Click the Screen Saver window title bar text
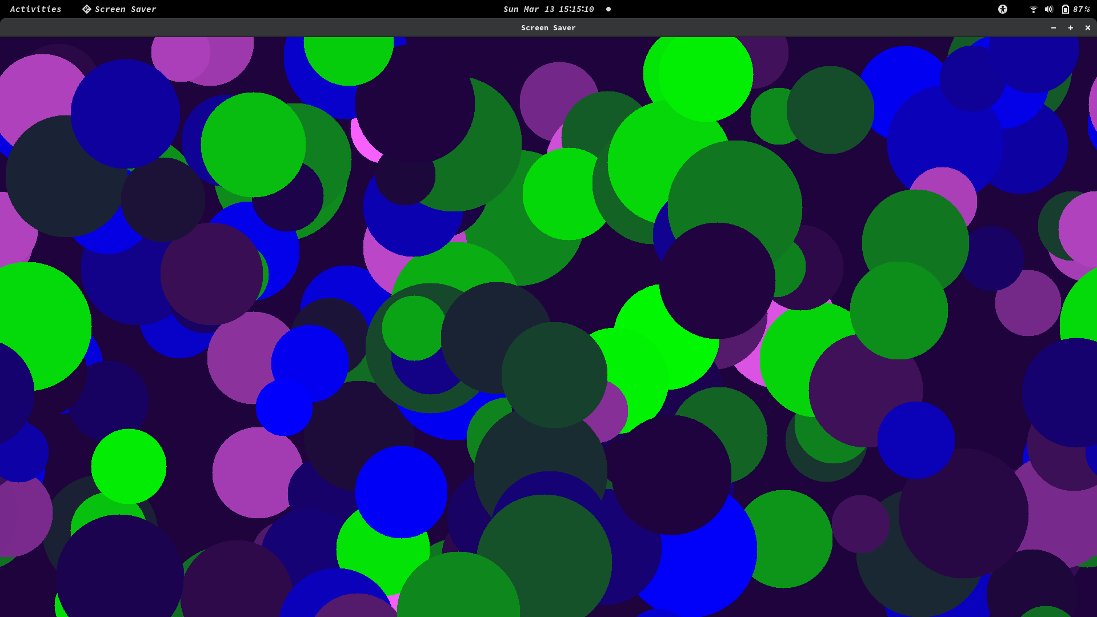1097x617 pixels. point(548,27)
